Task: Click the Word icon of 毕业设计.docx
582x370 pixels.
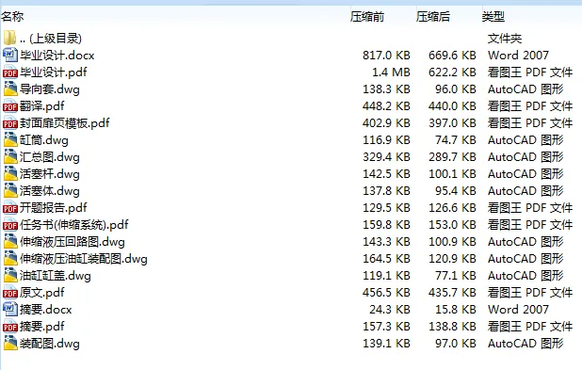Action: [10, 55]
